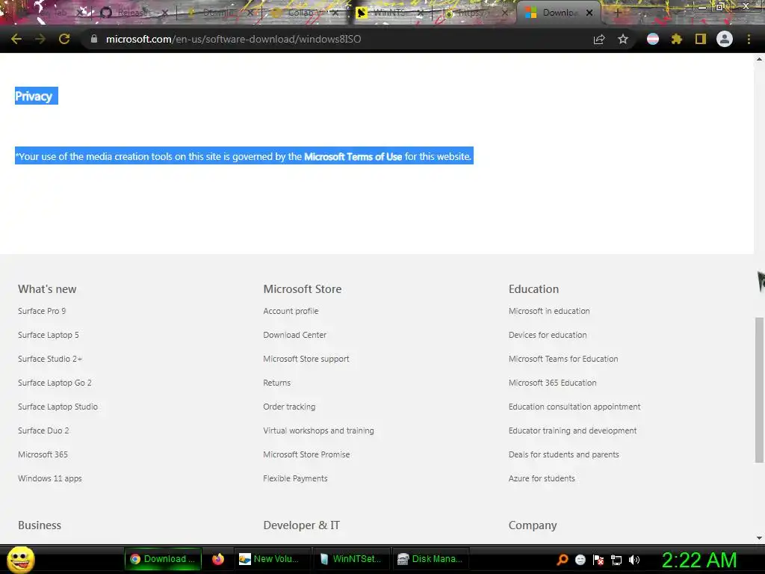Screen dimensions: 765x574
Task: Open the Surface Laptop Studio link
Action: [58, 407]
